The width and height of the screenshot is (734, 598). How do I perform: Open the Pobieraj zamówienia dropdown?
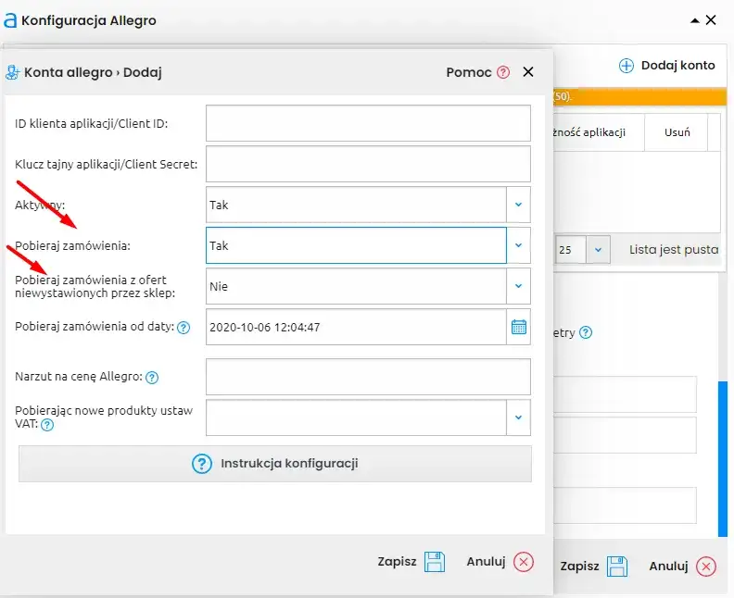518,245
